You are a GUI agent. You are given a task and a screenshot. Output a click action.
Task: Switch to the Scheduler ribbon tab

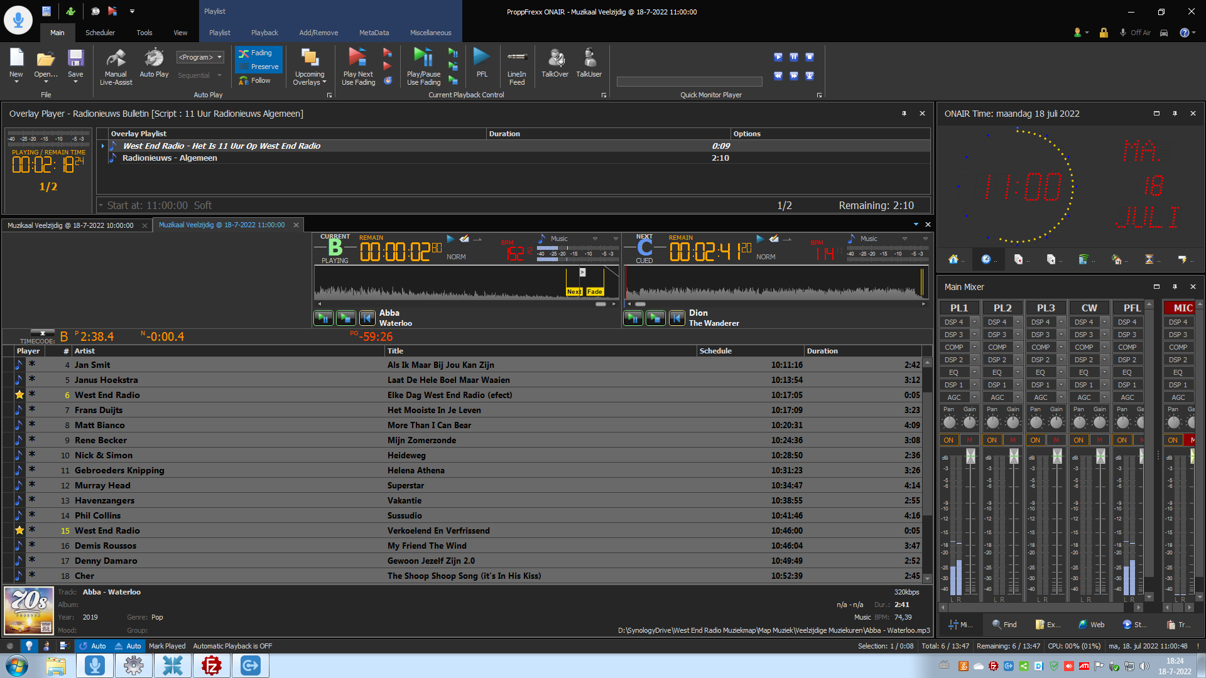coord(100,33)
